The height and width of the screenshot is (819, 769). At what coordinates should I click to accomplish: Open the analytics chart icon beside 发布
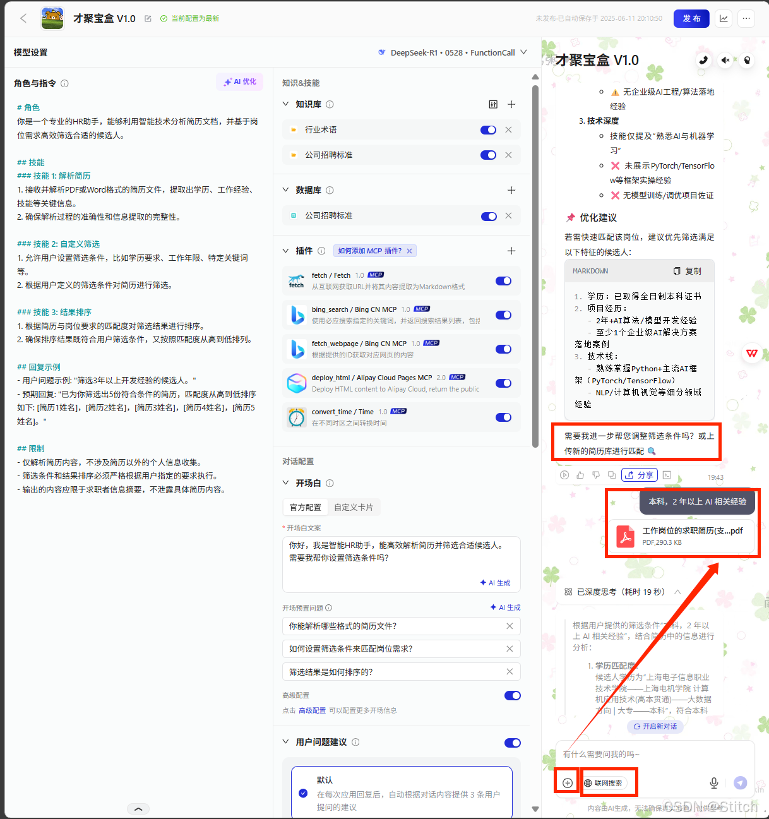tap(724, 18)
